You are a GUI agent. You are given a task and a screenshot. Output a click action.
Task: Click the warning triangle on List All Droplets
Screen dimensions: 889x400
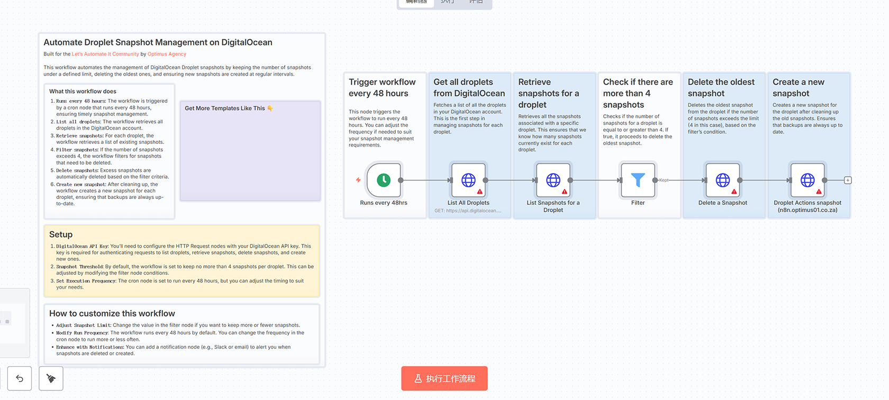[x=480, y=192]
